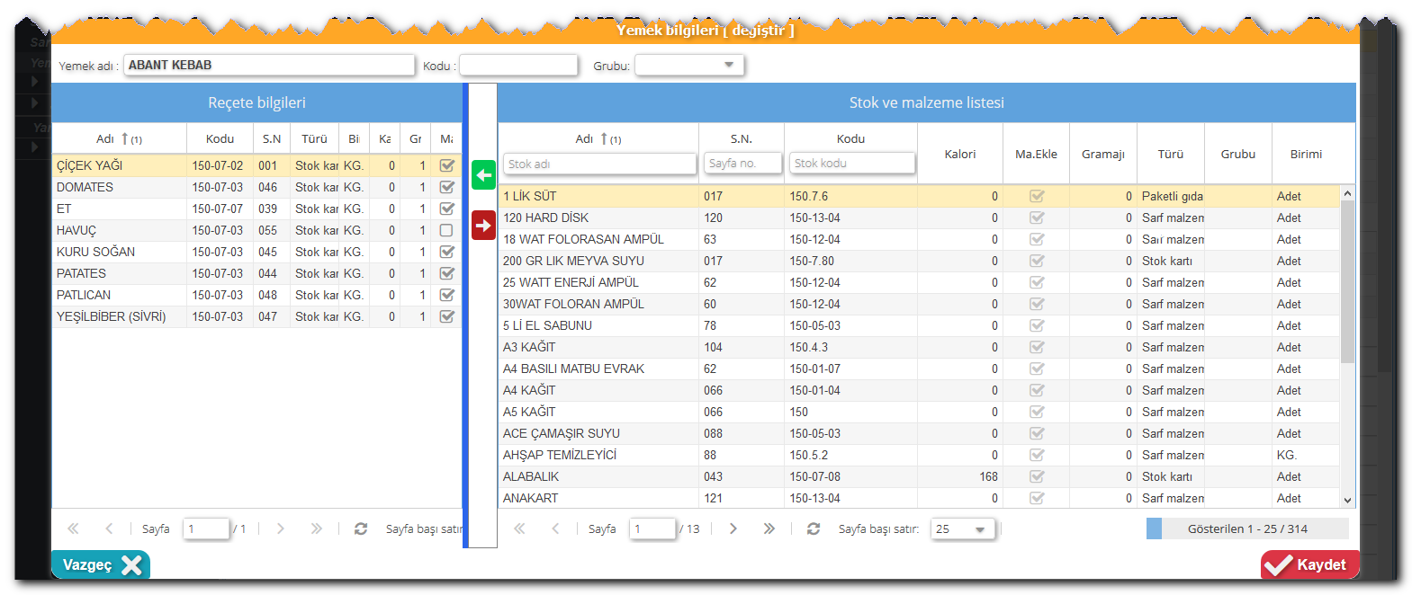Check the HAVUÇ row checkbox
Screen dimensions: 1412x595
point(446,230)
